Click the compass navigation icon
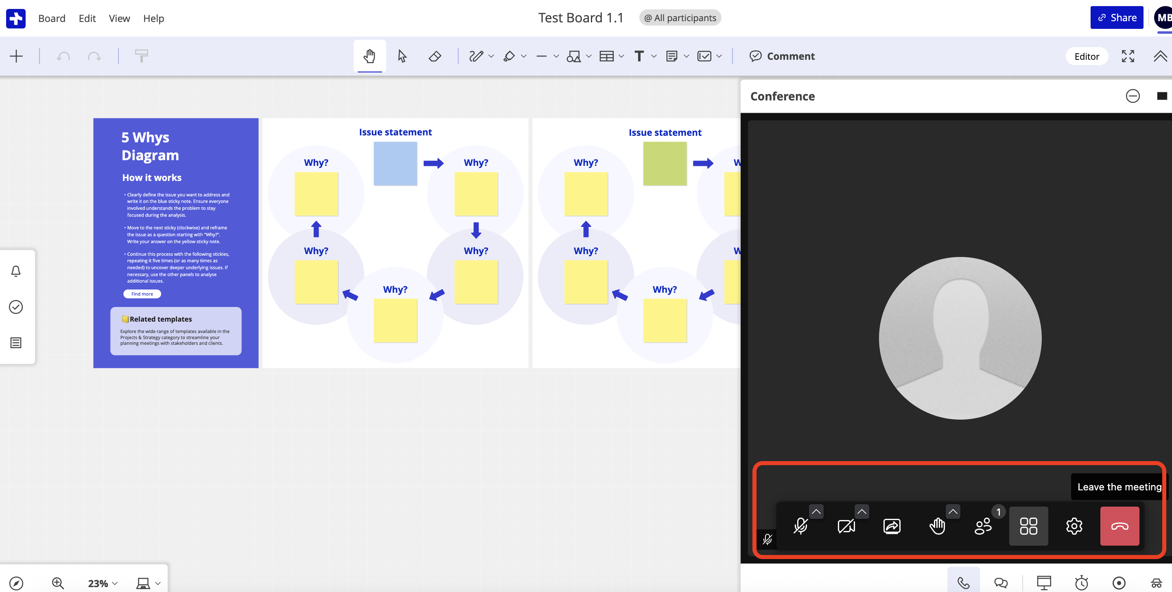1172x592 pixels. (x=16, y=583)
